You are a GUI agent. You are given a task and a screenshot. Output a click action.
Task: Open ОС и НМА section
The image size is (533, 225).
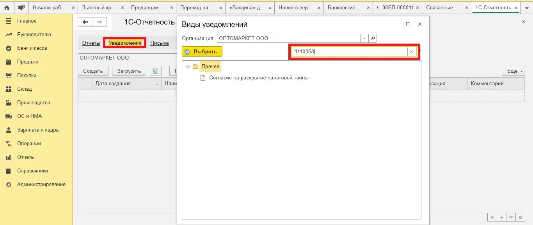coord(29,116)
